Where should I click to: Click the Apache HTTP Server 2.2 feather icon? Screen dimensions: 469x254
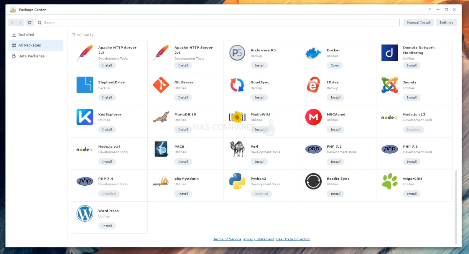[x=85, y=53]
